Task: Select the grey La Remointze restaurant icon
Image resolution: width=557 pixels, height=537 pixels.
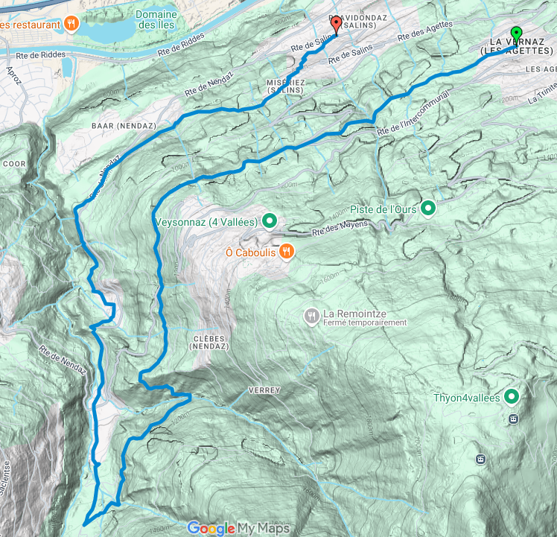Action: click(311, 317)
